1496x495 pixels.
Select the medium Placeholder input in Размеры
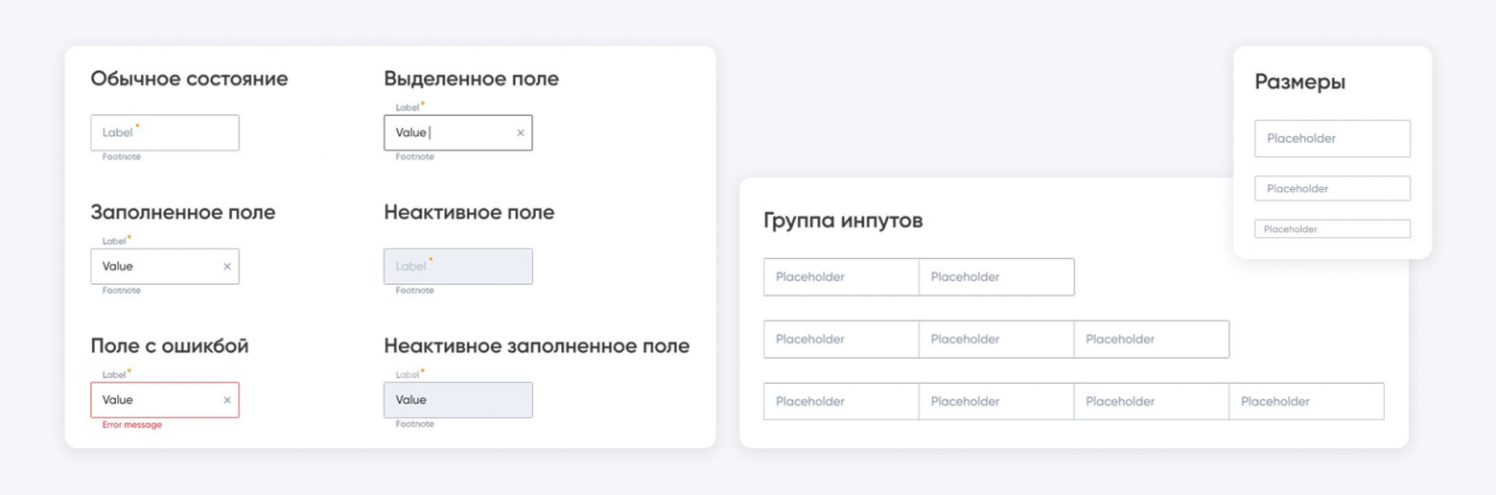[1332, 189]
